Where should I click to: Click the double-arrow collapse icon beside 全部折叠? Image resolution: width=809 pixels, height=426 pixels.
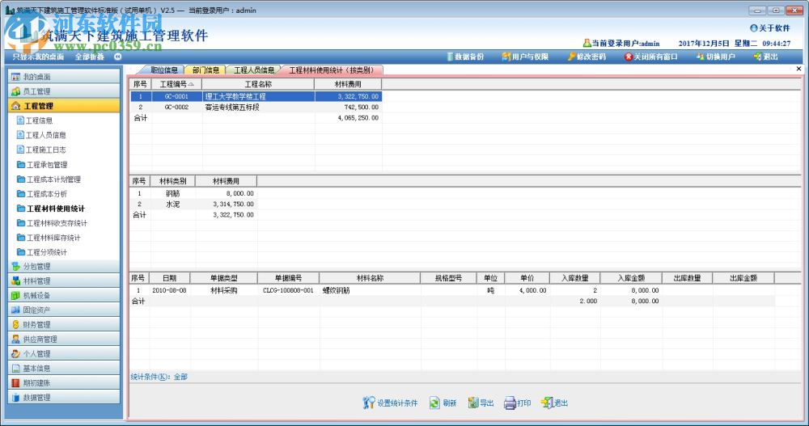(117, 57)
